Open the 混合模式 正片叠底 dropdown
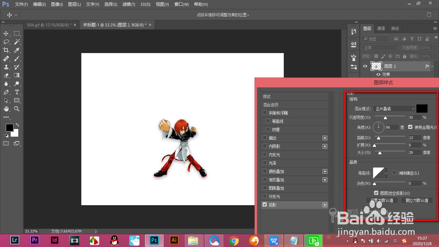This screenshot has height=247, width=439. pyautogui.click(x=394, y=109)
